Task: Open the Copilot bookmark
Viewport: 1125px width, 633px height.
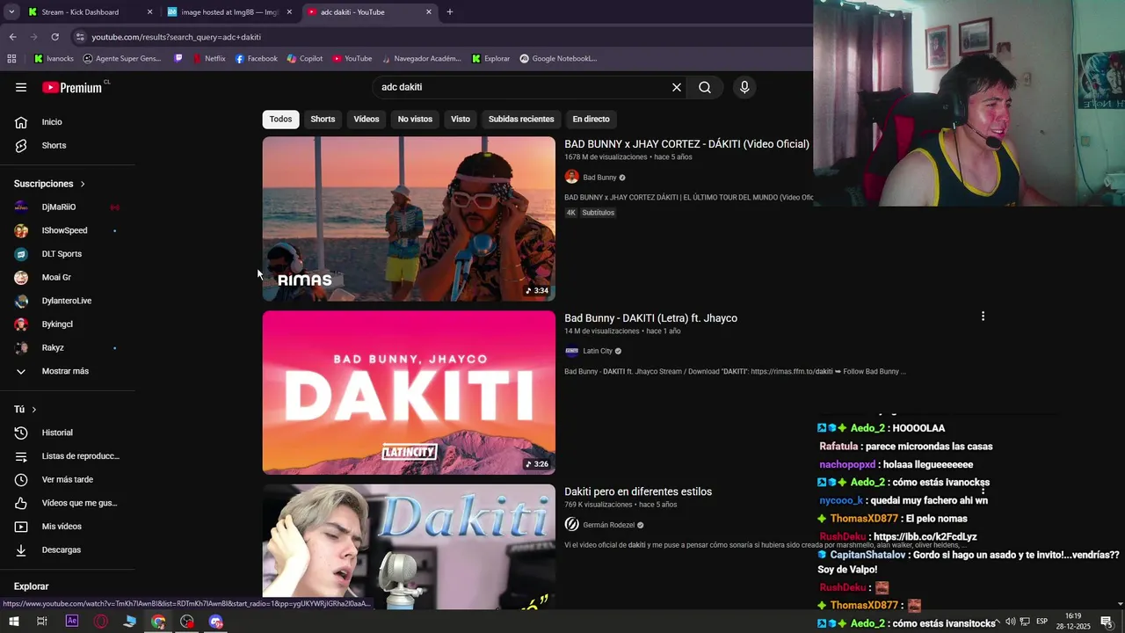Action: (304, 59)
